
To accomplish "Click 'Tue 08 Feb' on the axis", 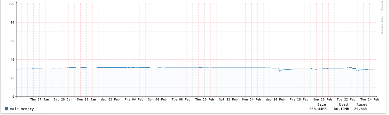I will (181, 100).
